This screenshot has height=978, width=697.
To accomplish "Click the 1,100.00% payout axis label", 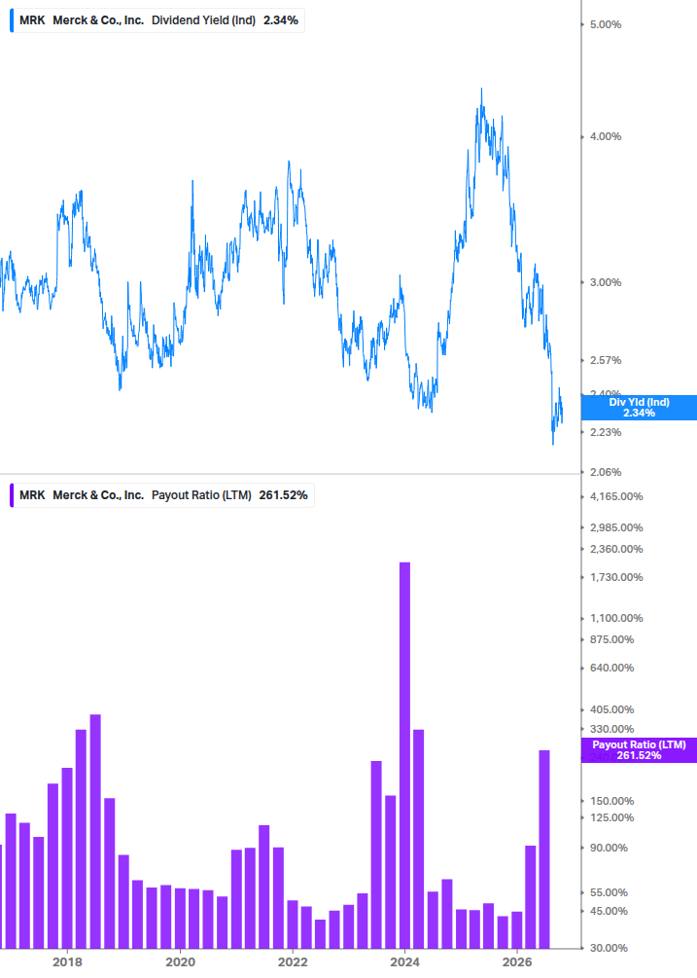I will 616,618.
